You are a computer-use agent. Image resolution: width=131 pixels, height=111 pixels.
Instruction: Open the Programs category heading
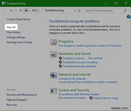[x=66, y=41]
